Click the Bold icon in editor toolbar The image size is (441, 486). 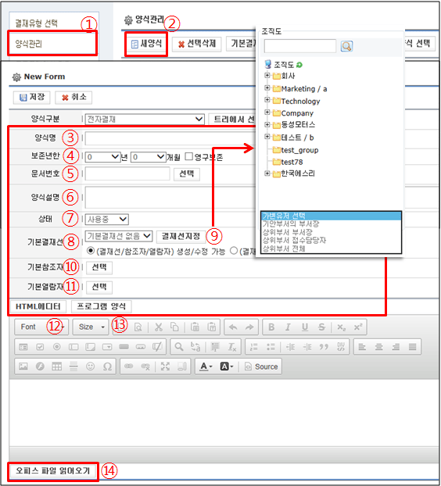point(271,327)
